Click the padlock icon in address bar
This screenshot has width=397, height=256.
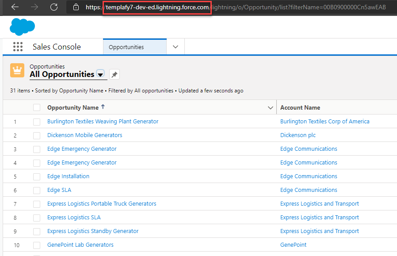(76, 7)
